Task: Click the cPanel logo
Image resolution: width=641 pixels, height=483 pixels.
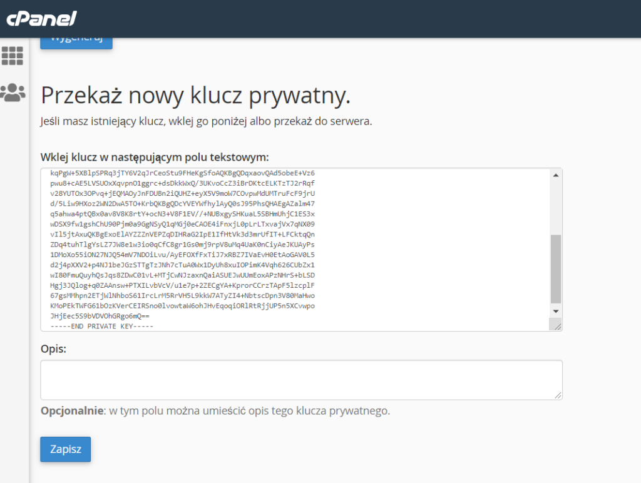Action: point(42,19)
